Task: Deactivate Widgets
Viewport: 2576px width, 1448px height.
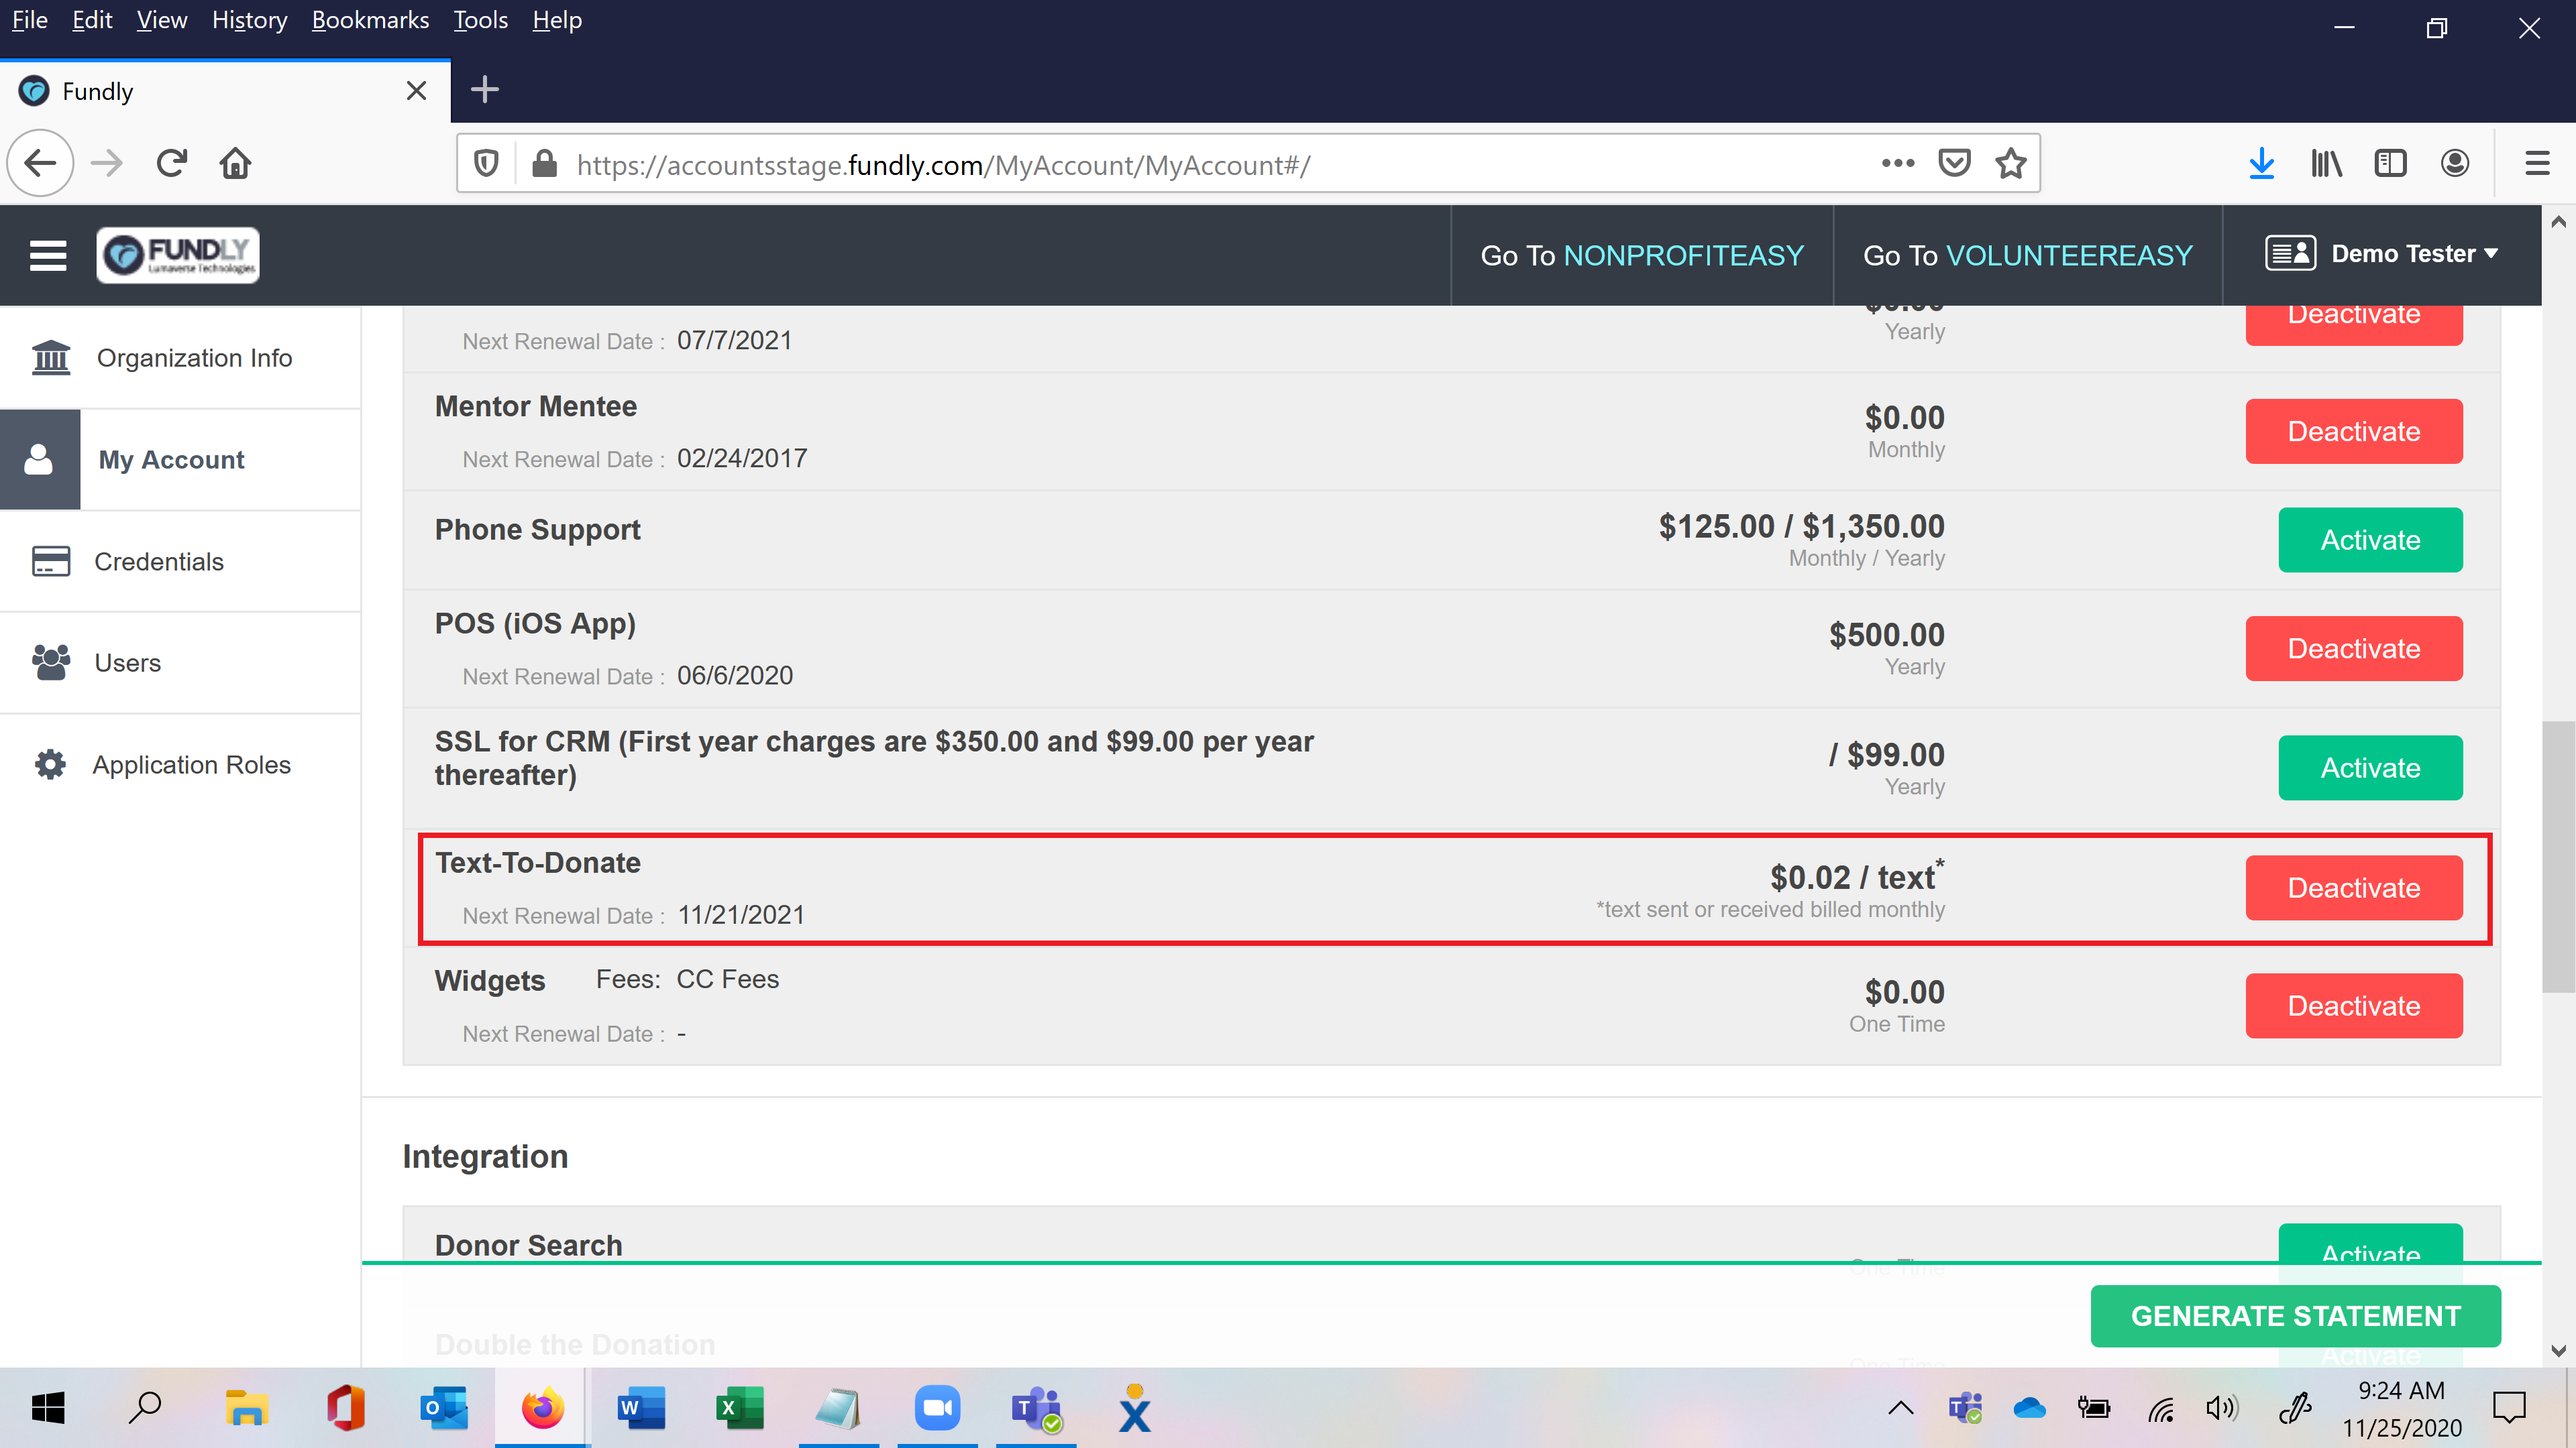Action: pos(2354,1006)
